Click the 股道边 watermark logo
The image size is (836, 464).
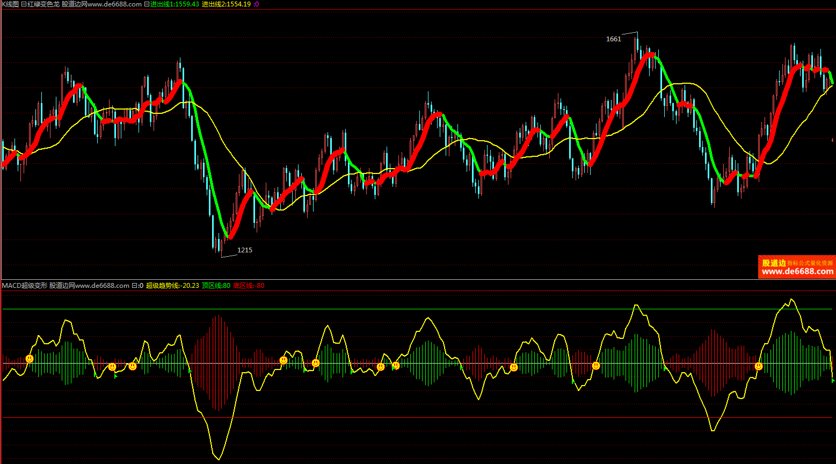774,263
